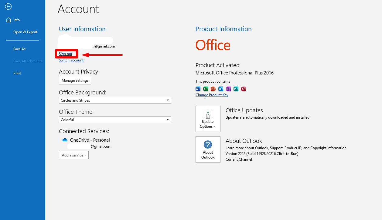Open the Office Theme dropdown
Screen dimensions: 382x220
pos(168,120)
